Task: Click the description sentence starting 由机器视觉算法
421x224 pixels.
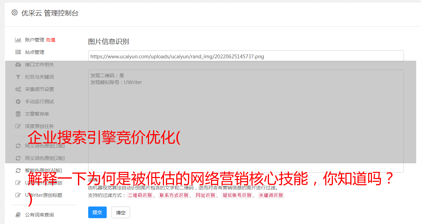Action: click(x=183, y=188)
